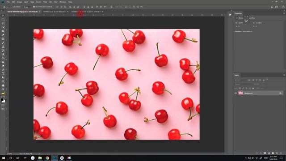Click the Background layer's lock icon
This screenshot has width=286, height=161.
(x=280, y=93)
